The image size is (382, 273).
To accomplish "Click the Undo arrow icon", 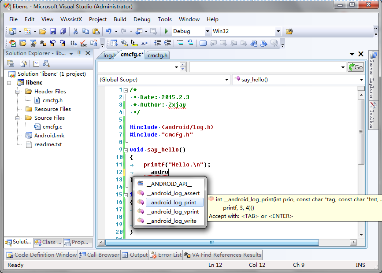I will click(x=109, y=31).
